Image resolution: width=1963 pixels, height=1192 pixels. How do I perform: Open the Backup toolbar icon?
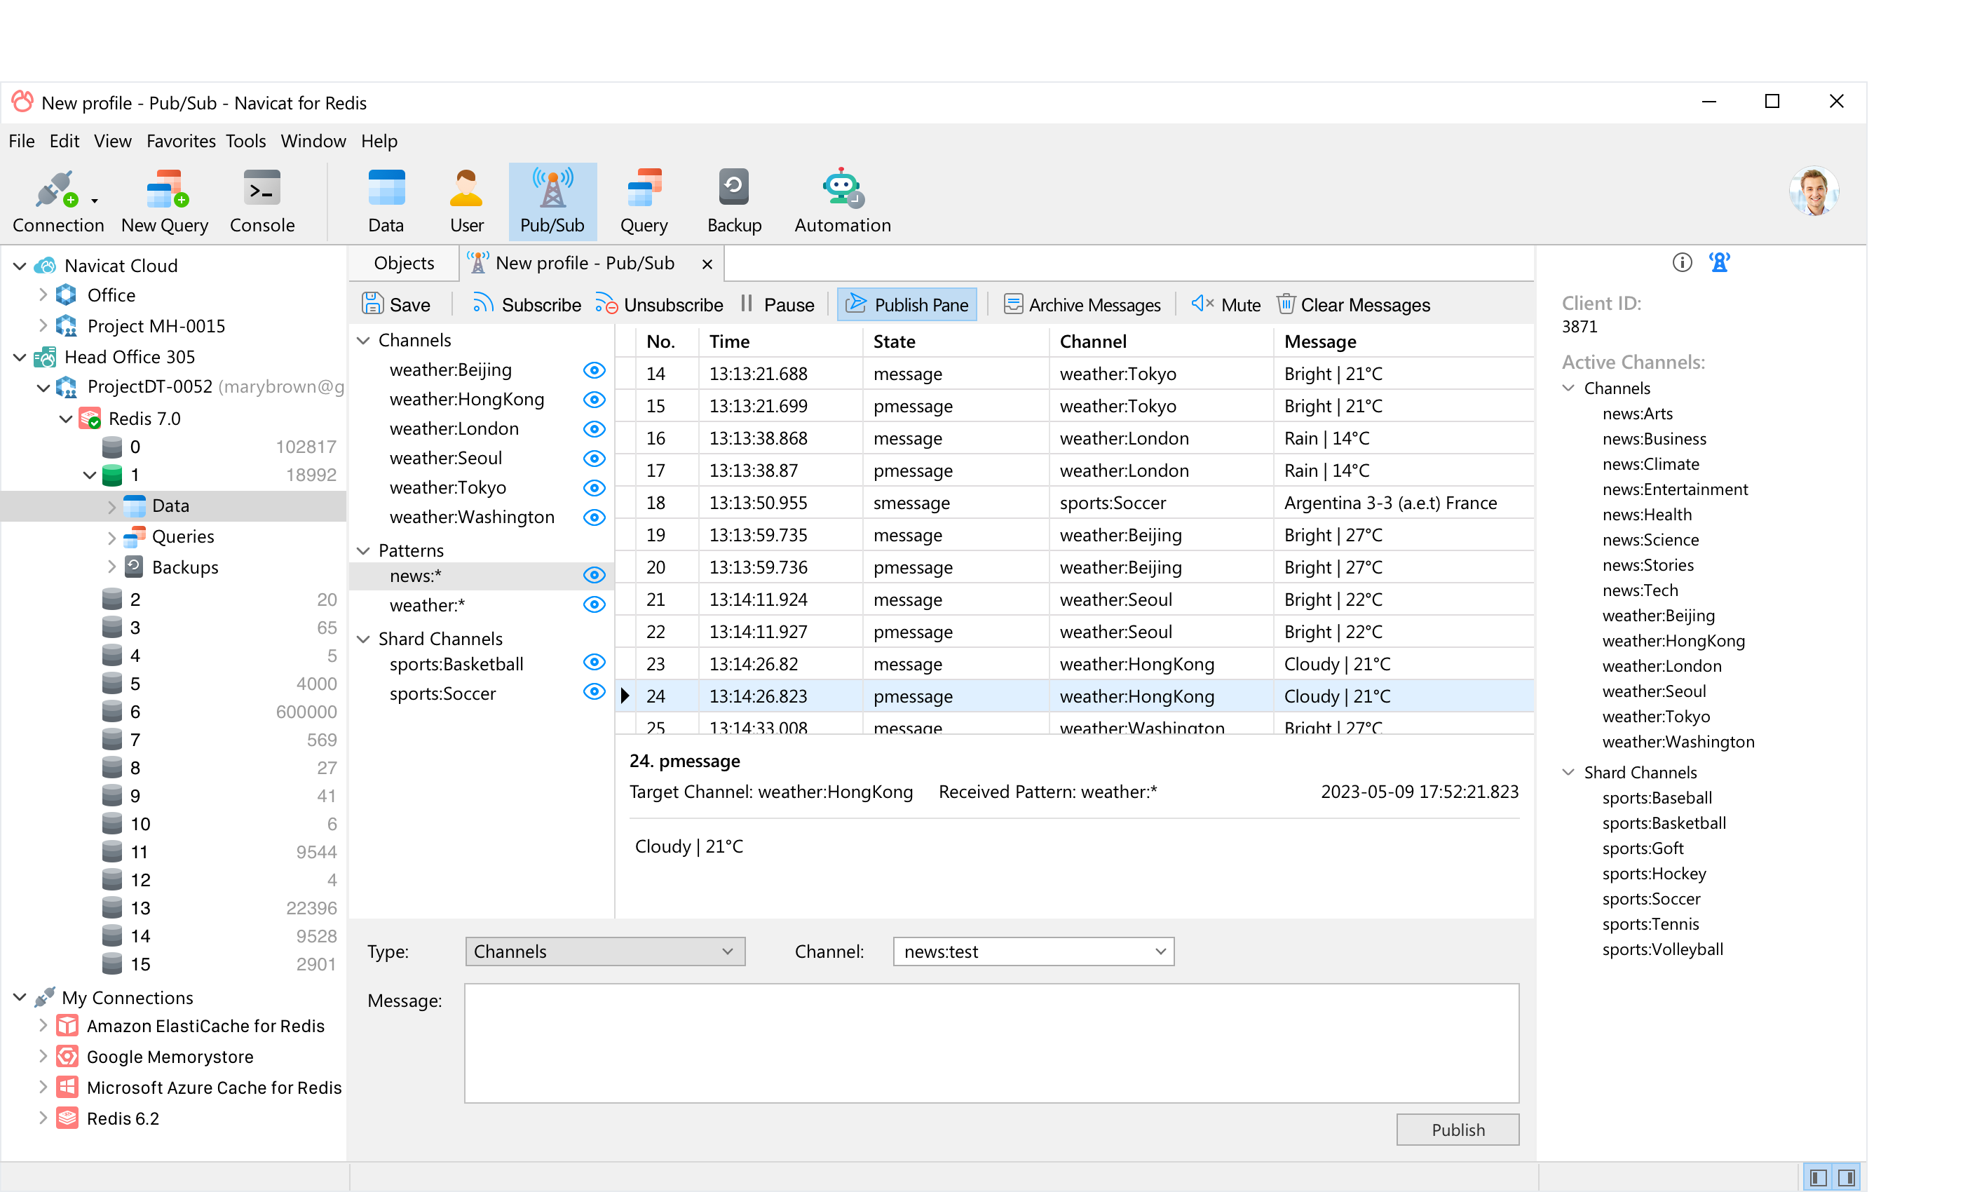(x=734, y=201)
